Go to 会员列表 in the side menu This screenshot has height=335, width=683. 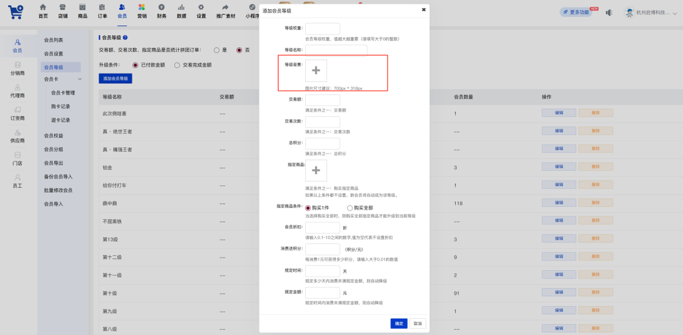tap(54, 40)
